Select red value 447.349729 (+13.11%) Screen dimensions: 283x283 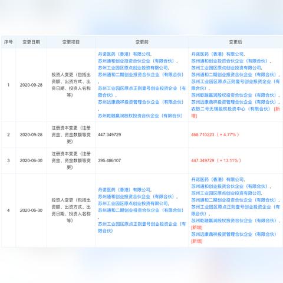[x=216, y=160]
